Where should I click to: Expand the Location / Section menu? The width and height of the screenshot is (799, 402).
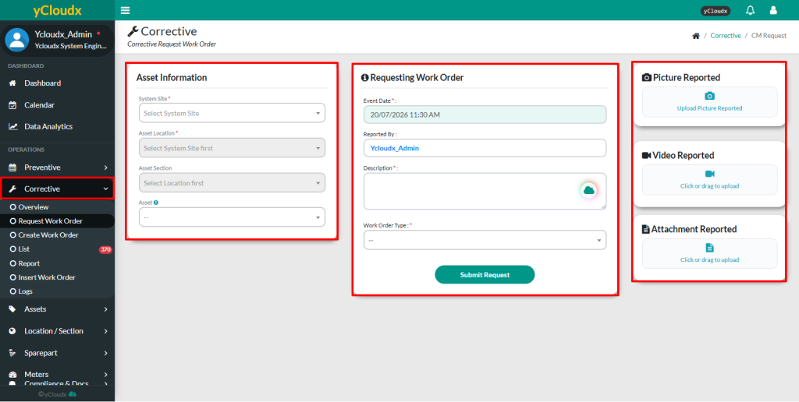(57, 331)
